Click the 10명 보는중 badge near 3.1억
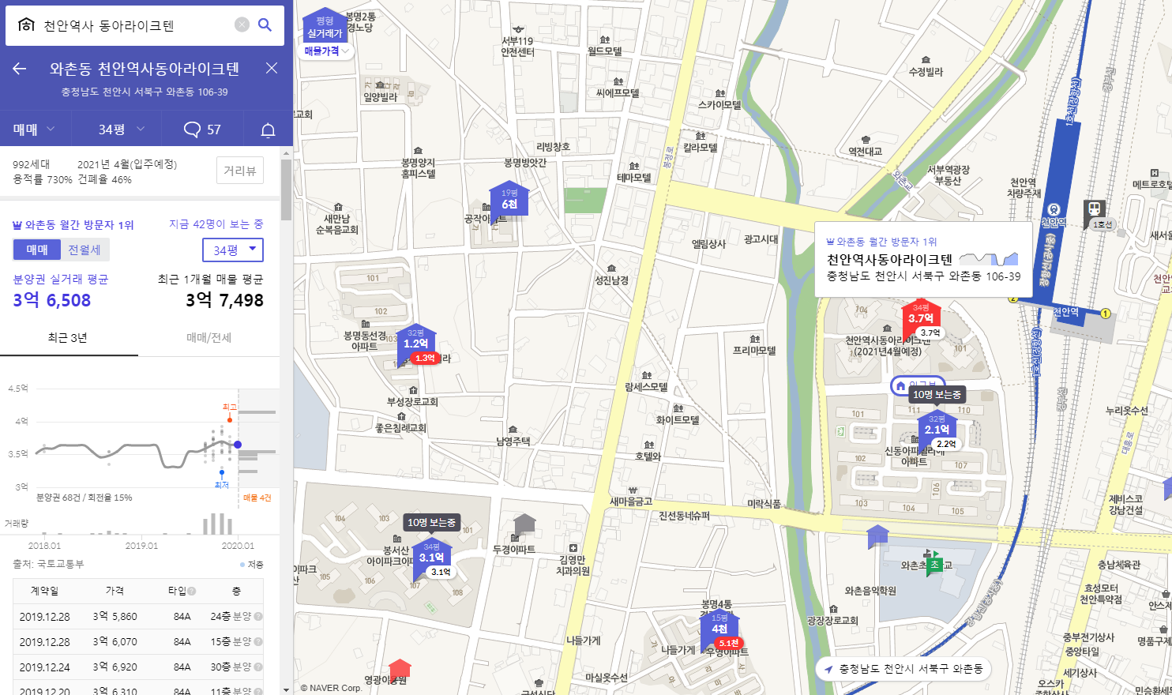1172x695 pixels. (431, 522)
